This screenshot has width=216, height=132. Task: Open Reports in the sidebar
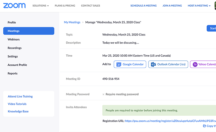[13, 73]
